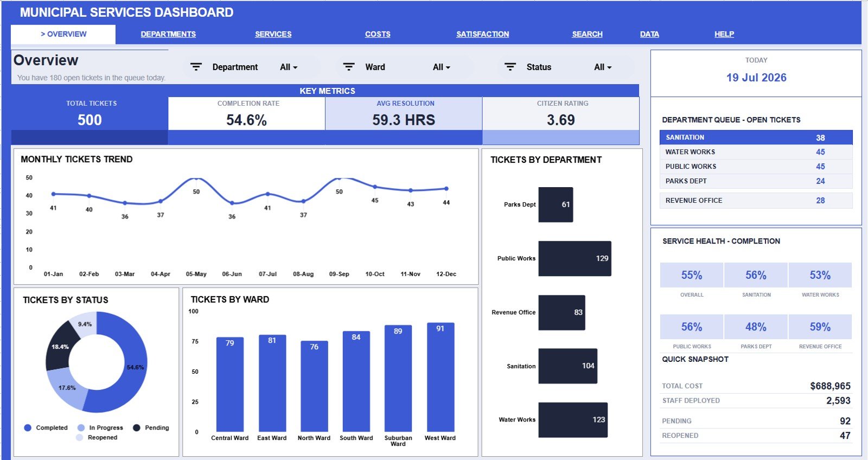The width and height of the screenshot is (868, 460).
Task: Click the South Ward bar
Action: pyautogui.click(x=356, y=381)
